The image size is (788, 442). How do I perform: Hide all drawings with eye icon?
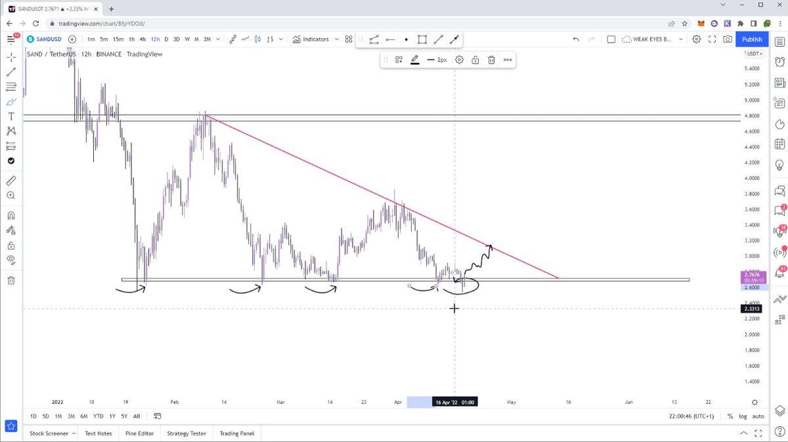coord(11,260)
